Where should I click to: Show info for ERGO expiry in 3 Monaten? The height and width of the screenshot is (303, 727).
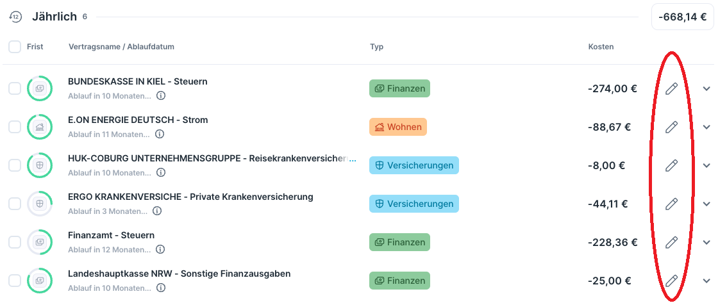pos(157,211)
